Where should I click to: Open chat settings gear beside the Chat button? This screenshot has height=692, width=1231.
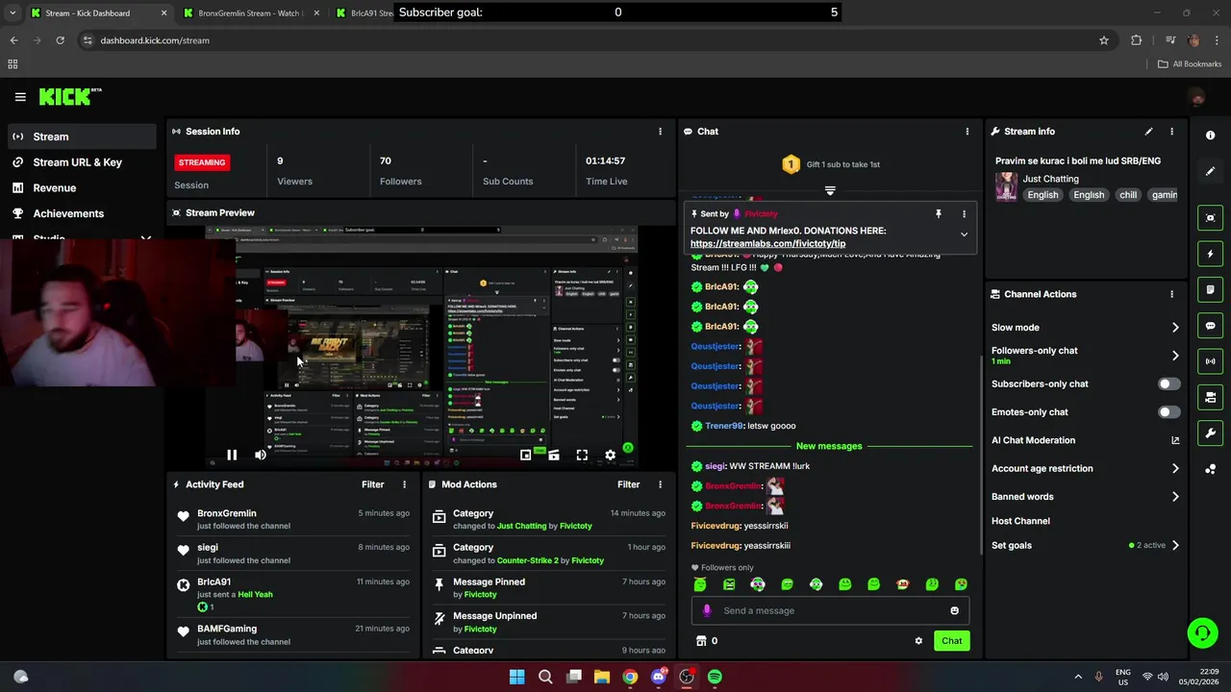click(918, 641)
